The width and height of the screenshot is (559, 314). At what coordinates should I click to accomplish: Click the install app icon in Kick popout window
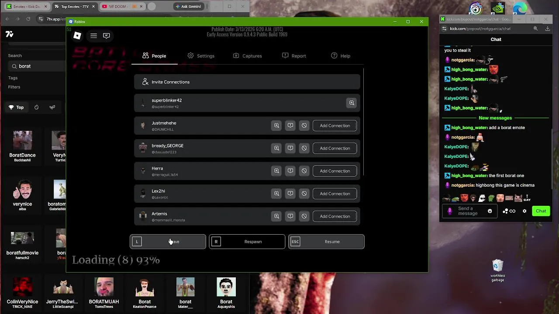[x=548, y=29]
